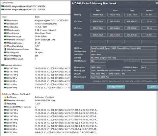The width and height of the screenshot is (158, 136).
Task: Click flame icon beside Profil neve
Action: click(x=5, y=97)
